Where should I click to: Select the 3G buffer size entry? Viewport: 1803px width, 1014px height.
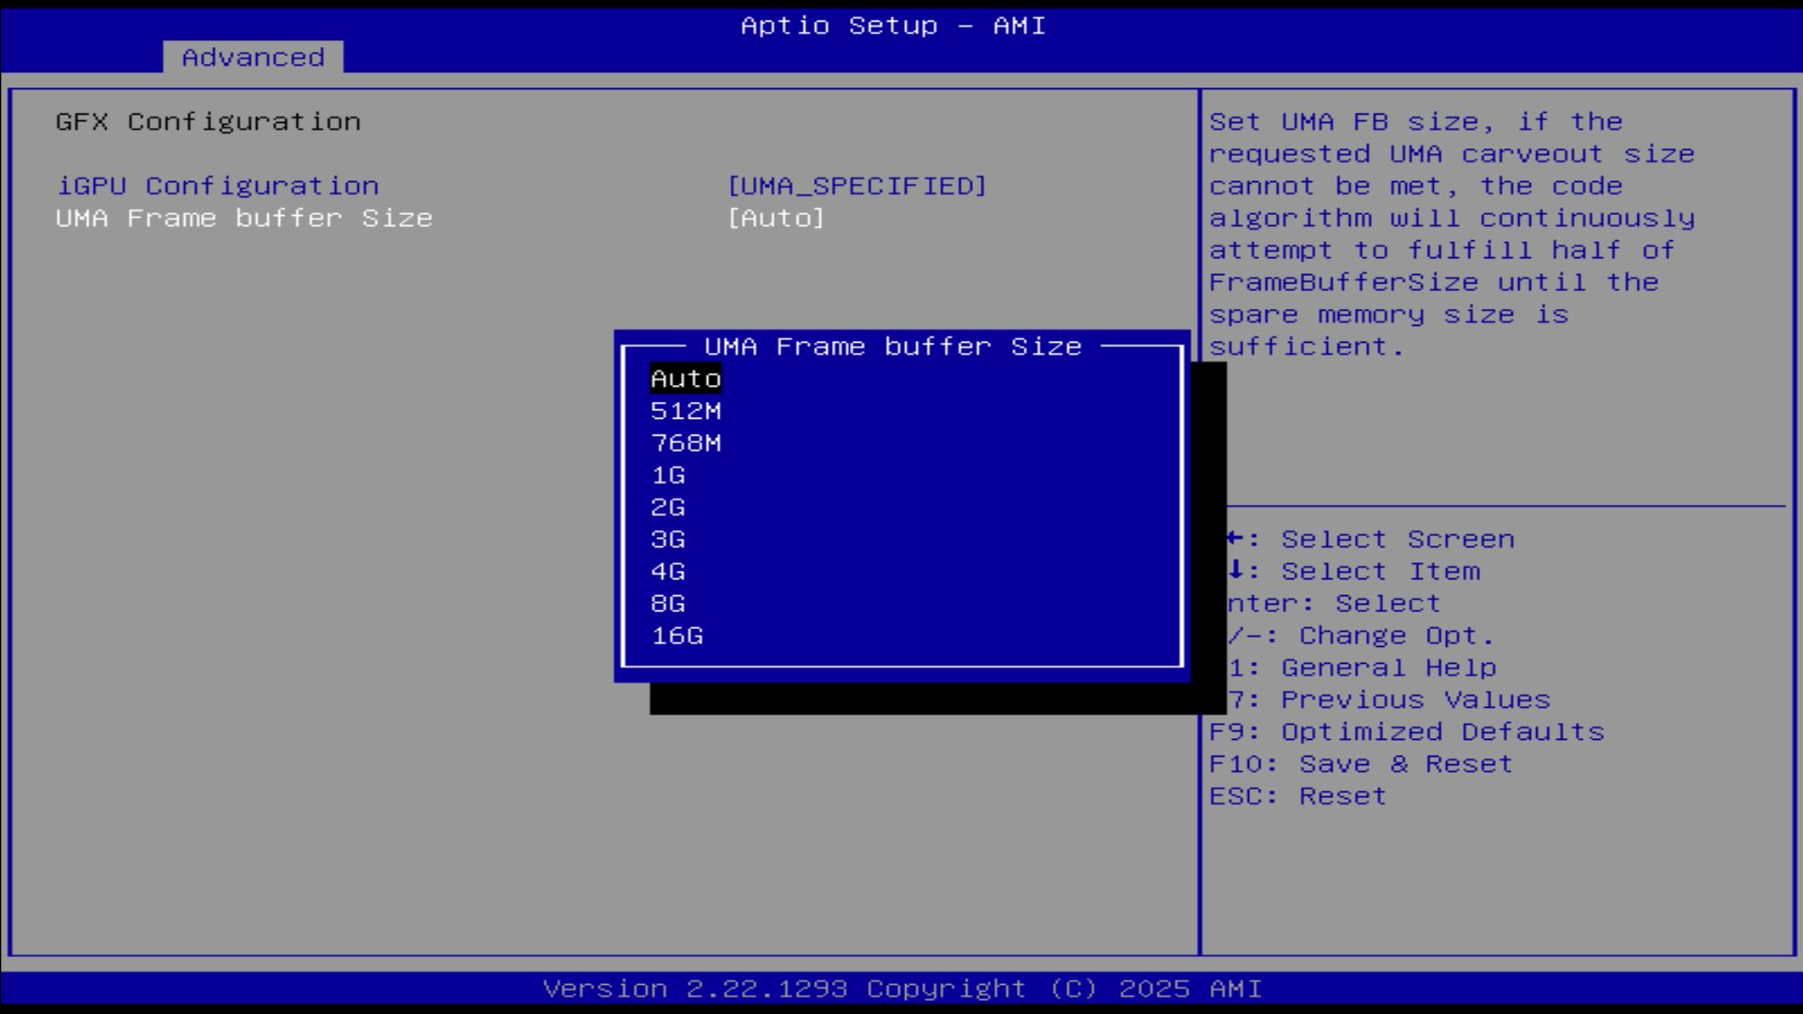(x=668, y=540)
